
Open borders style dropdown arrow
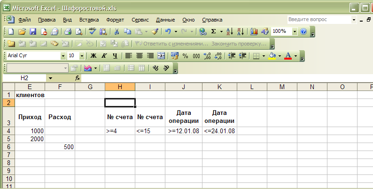tap(264, 56)
